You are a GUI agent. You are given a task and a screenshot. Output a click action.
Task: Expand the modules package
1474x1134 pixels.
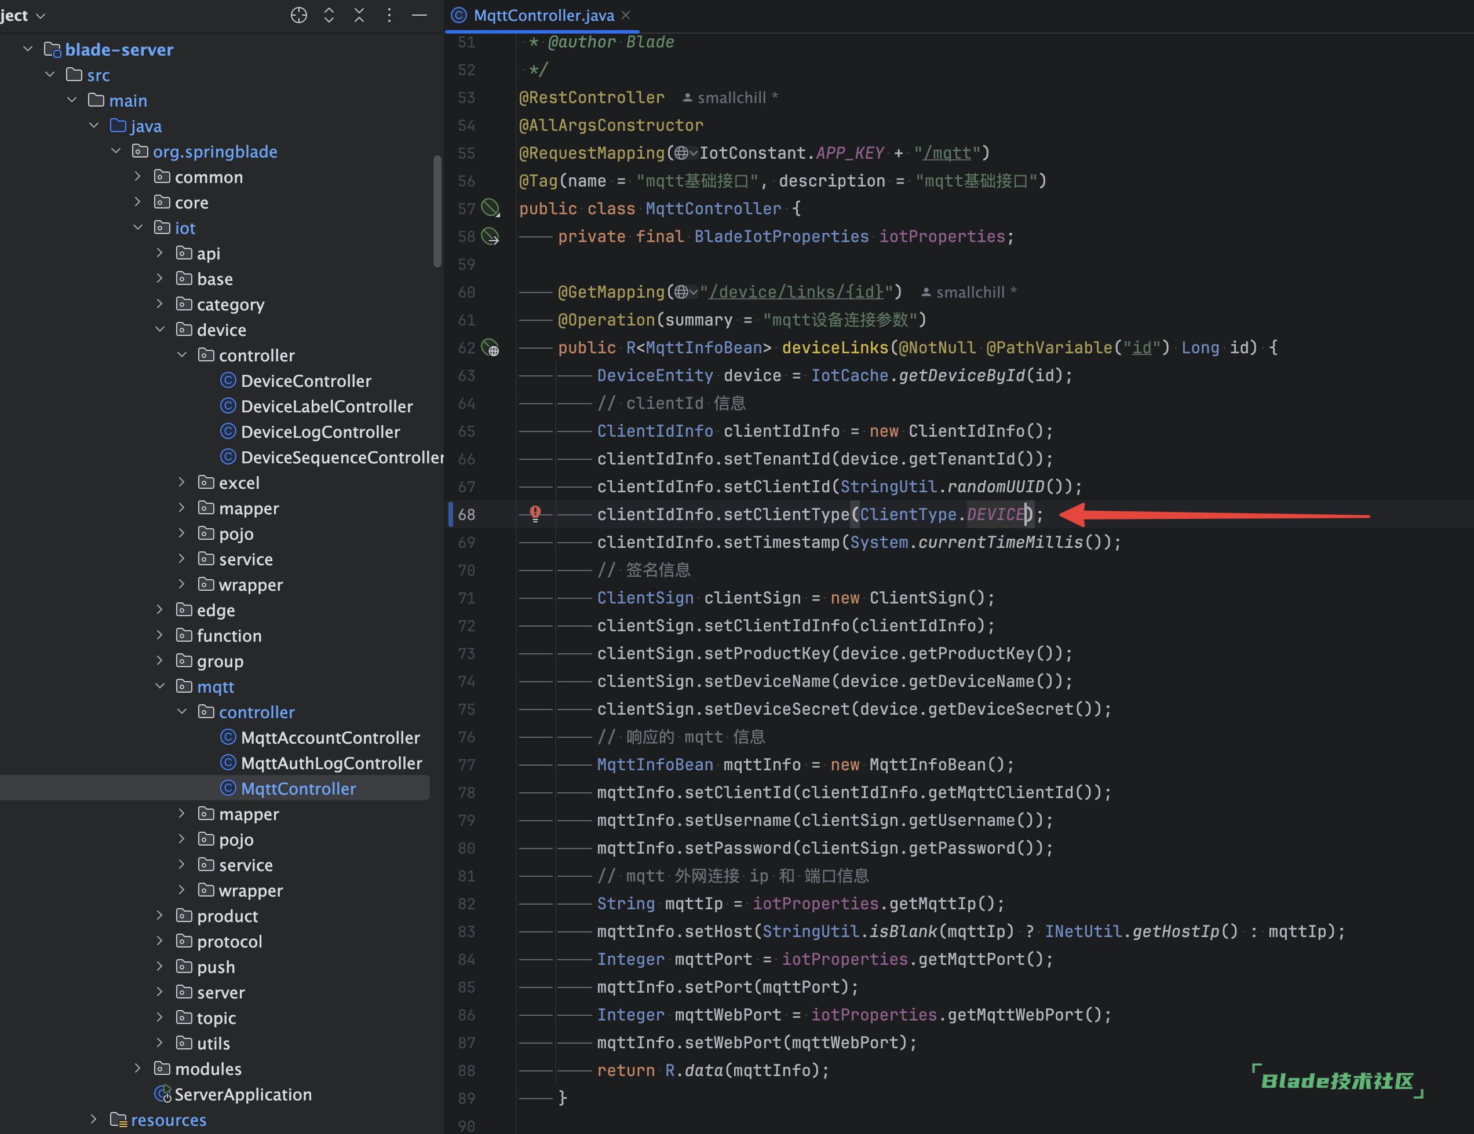coord(138,1069)
